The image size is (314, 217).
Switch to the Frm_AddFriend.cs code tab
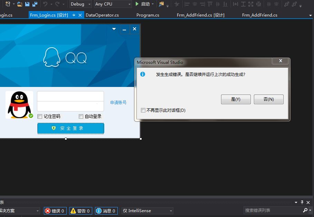pyautogui.click(x=259, y=15)
